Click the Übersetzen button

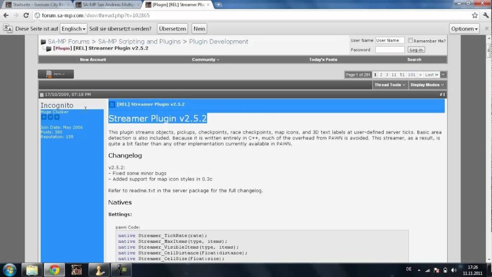[x=172, y=28]
